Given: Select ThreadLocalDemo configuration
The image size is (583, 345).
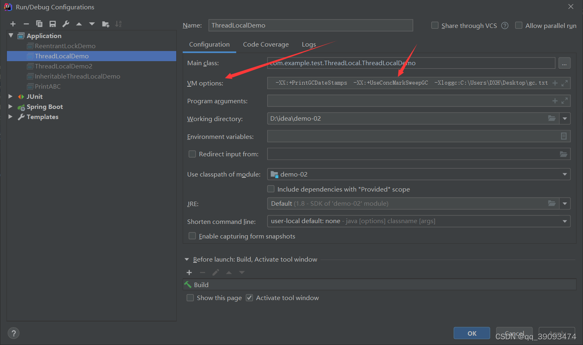Looking at the screenshot, I should [x=92, y=56].
